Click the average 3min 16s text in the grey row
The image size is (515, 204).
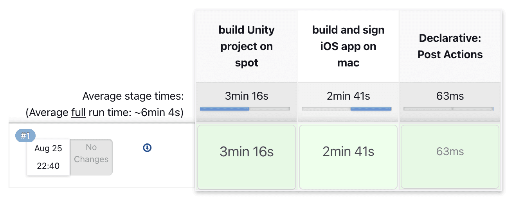pos(247,96)
